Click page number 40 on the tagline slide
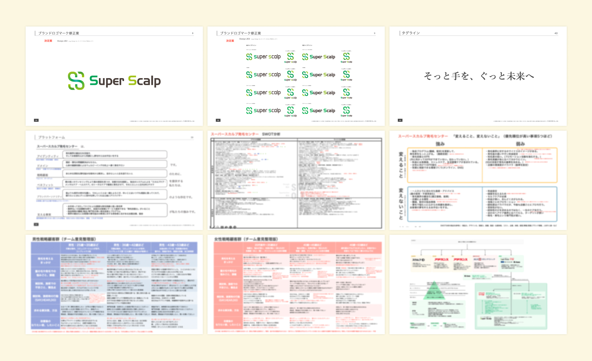 [x=556, y=33]
